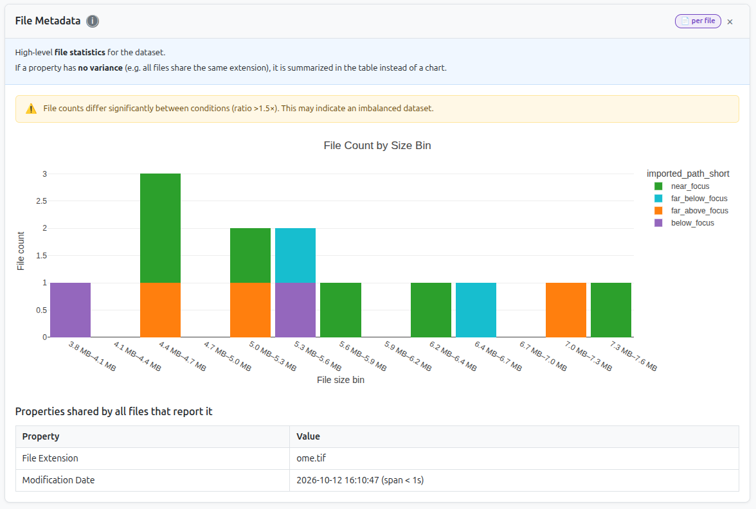Click the 6.7 MB–7.0 MB axis label
The height and width of the screenshot is (509, 756).
543,356
